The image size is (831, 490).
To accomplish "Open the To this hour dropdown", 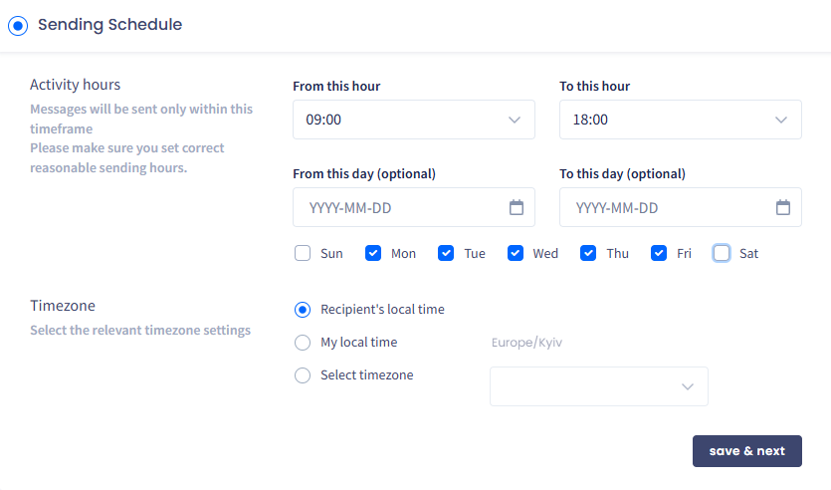I will (x=680, y=120).
